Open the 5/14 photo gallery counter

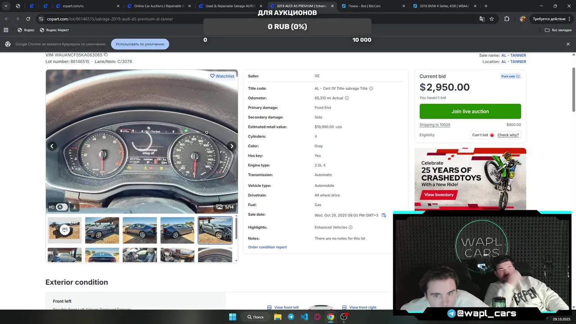pos(225,207)
